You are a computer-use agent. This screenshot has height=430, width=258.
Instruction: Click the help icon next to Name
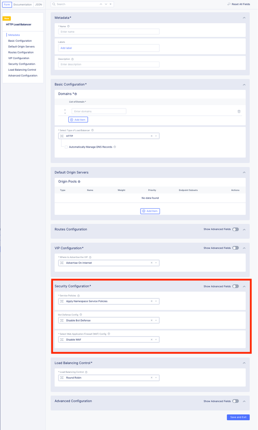click(x=69, y=26)
